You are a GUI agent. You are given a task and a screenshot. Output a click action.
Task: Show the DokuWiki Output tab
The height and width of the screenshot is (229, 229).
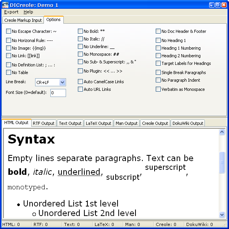[x=187, y=123]
